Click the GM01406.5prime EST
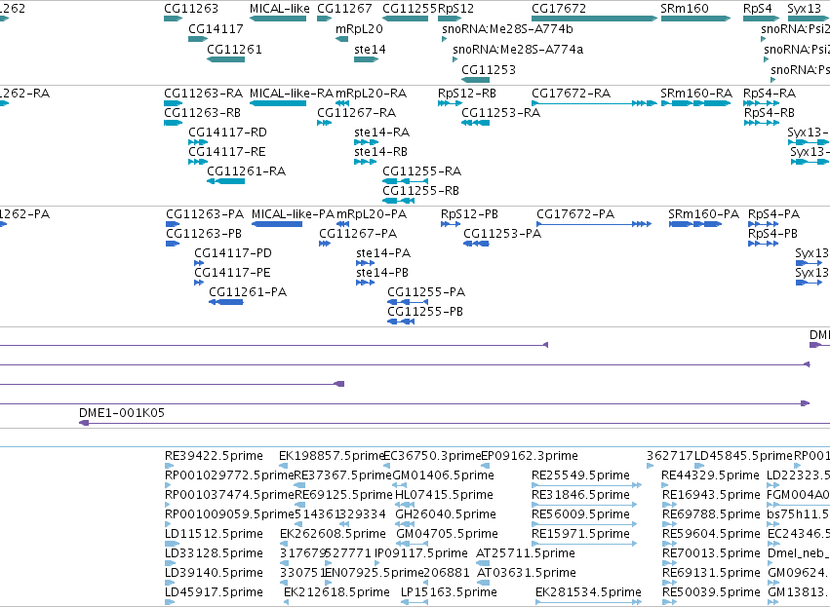 [400, 485]
